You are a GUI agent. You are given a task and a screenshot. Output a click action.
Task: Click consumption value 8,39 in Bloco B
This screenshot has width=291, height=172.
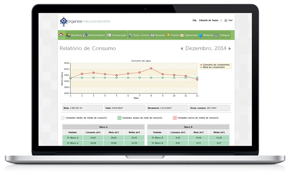click(178, 138)
